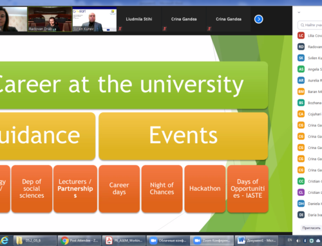Select the Liudmila Stihi video tile

coord(139,19)
